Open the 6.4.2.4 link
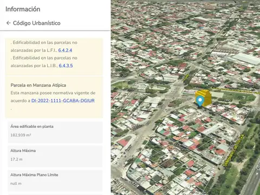The width and height of the screenshot is (260, 195). [65, 50]
